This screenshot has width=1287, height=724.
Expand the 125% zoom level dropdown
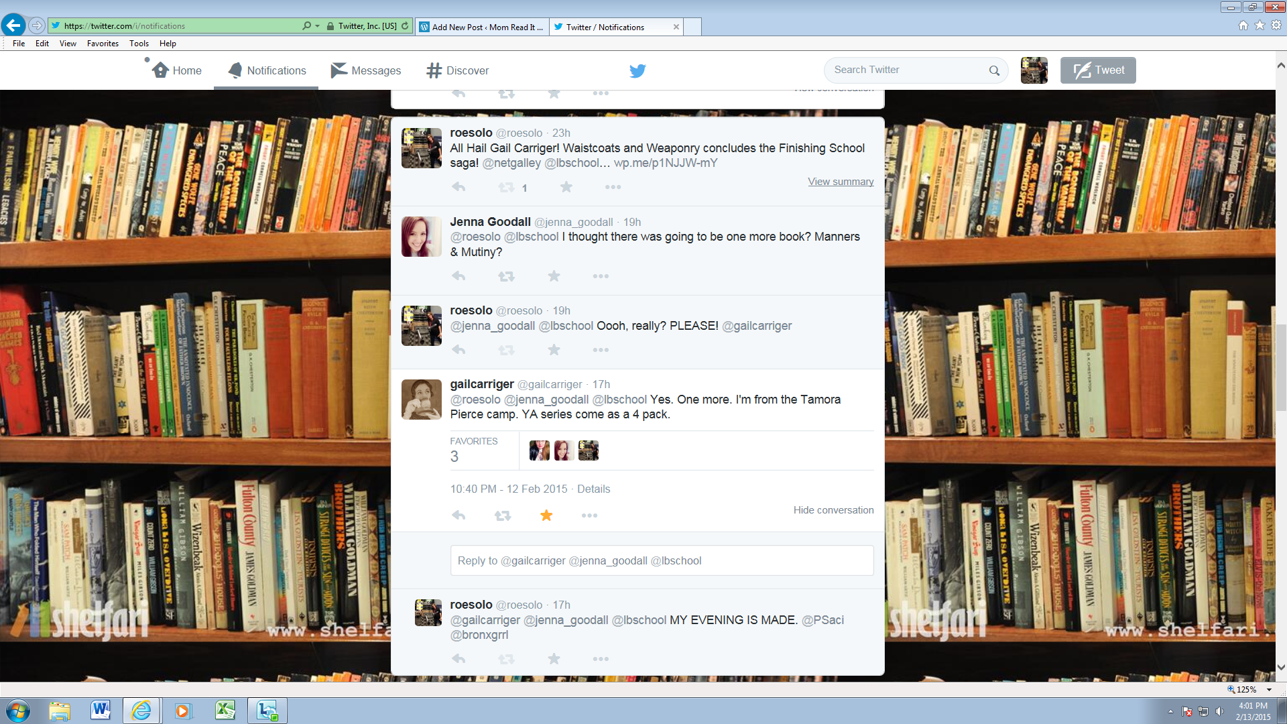coord(1269,689)
